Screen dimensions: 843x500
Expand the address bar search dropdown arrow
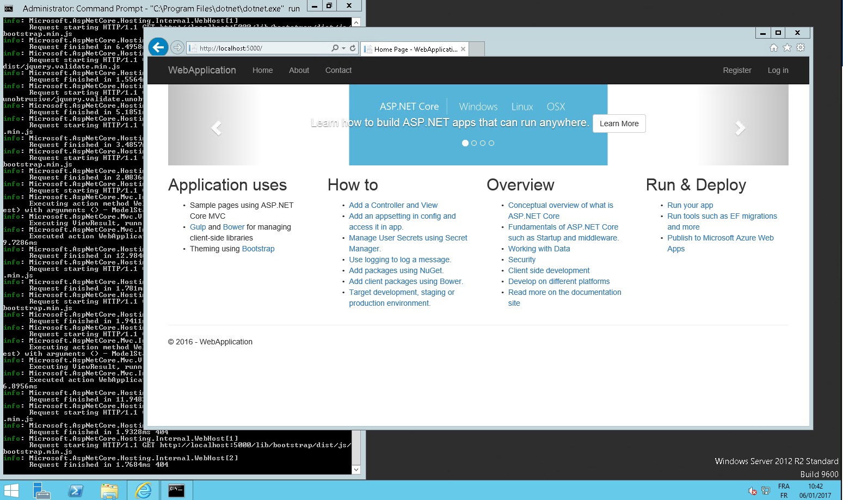click(343, 48)
